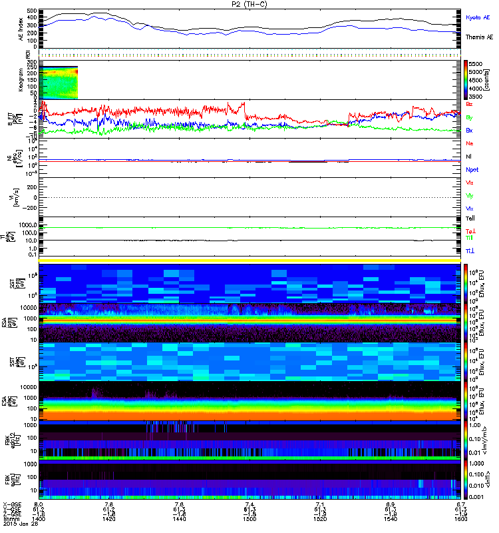Screen dimensions: 499x533
Task: Click the '<|nT|>' color bar unit label
Action: pyautogui.click(x=488, y=479)
